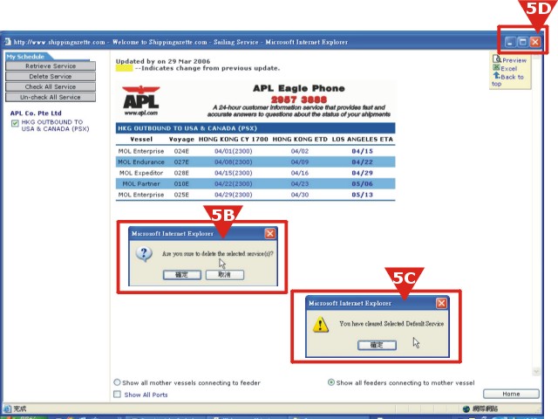558x419 pixels.
Task: Close the cleared default service dialog with X
Action: (441, 303)
